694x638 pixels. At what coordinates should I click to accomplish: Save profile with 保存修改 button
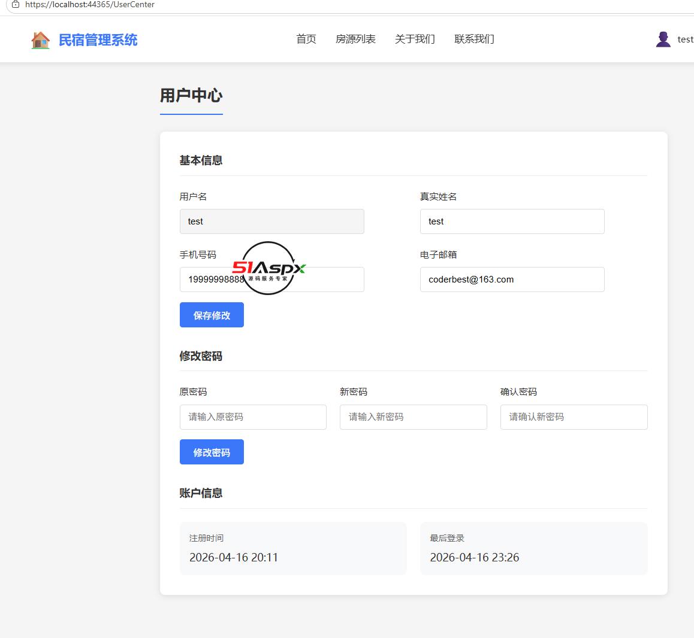[212, 315]
